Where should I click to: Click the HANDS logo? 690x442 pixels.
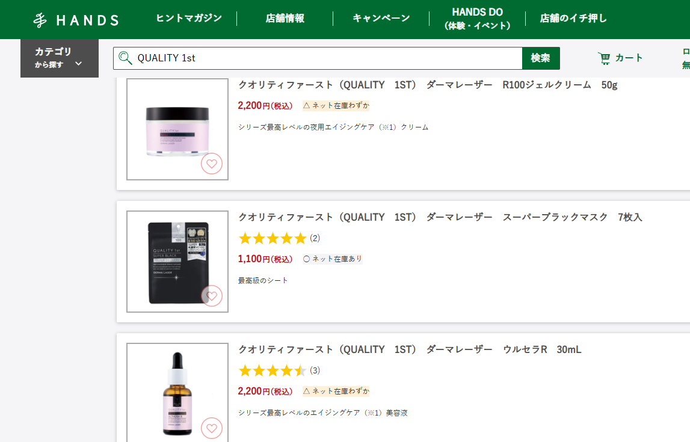pyautogui.click(x=76, y=20)
